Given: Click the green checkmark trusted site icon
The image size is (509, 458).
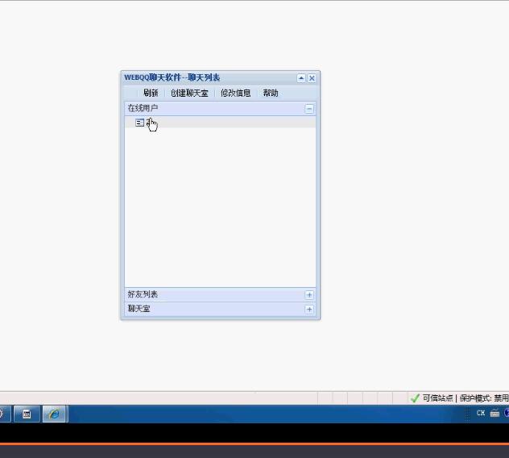Looking at the screenshot, I should (x=415, y=398).
